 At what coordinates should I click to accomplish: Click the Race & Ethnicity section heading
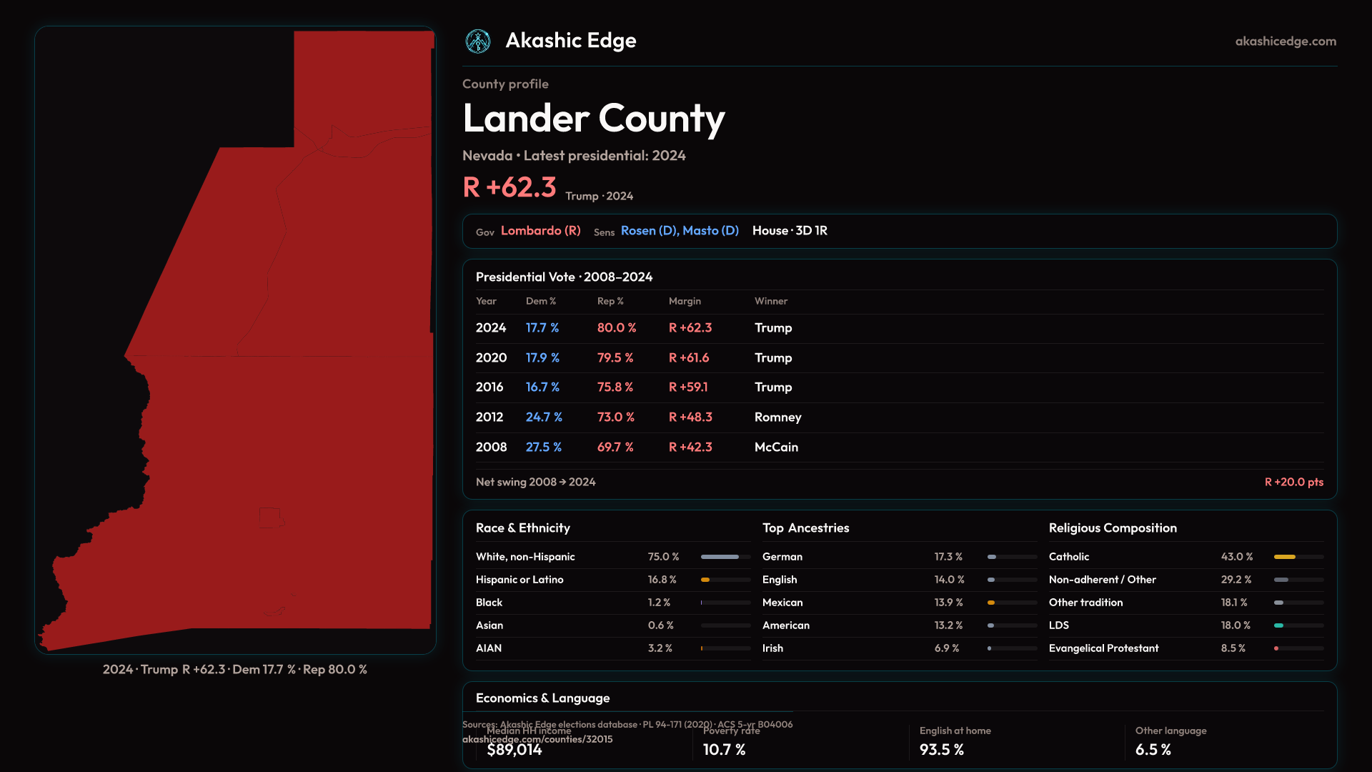click(x=522, y=528)
